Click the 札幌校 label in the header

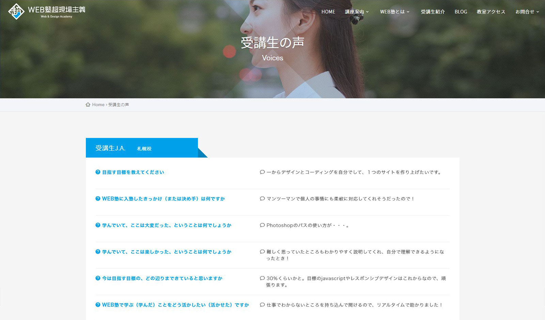[x=144, y=149]
